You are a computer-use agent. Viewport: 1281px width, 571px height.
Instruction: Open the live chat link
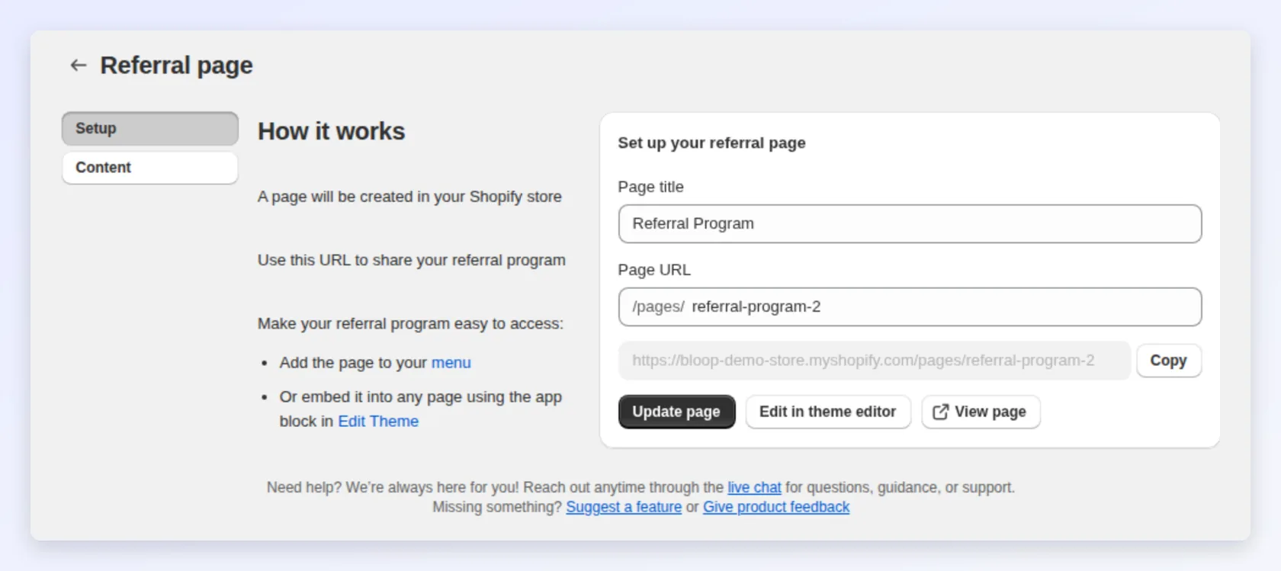click(754, 487)
